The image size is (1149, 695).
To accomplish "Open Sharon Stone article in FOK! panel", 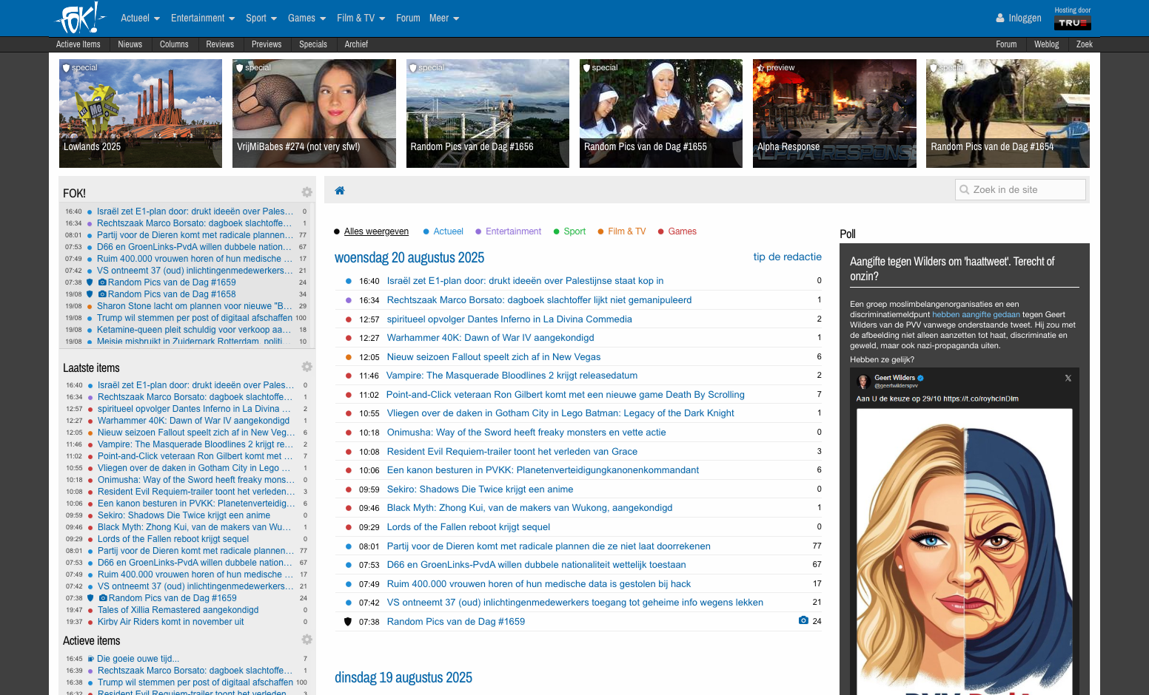I will (x=194, y=306).
